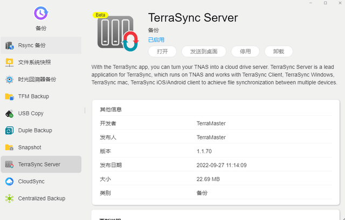345x220 pixels.
Task: Select USB Copy in the sidebar
Action: pyautogui.click(x=41, y=113)
